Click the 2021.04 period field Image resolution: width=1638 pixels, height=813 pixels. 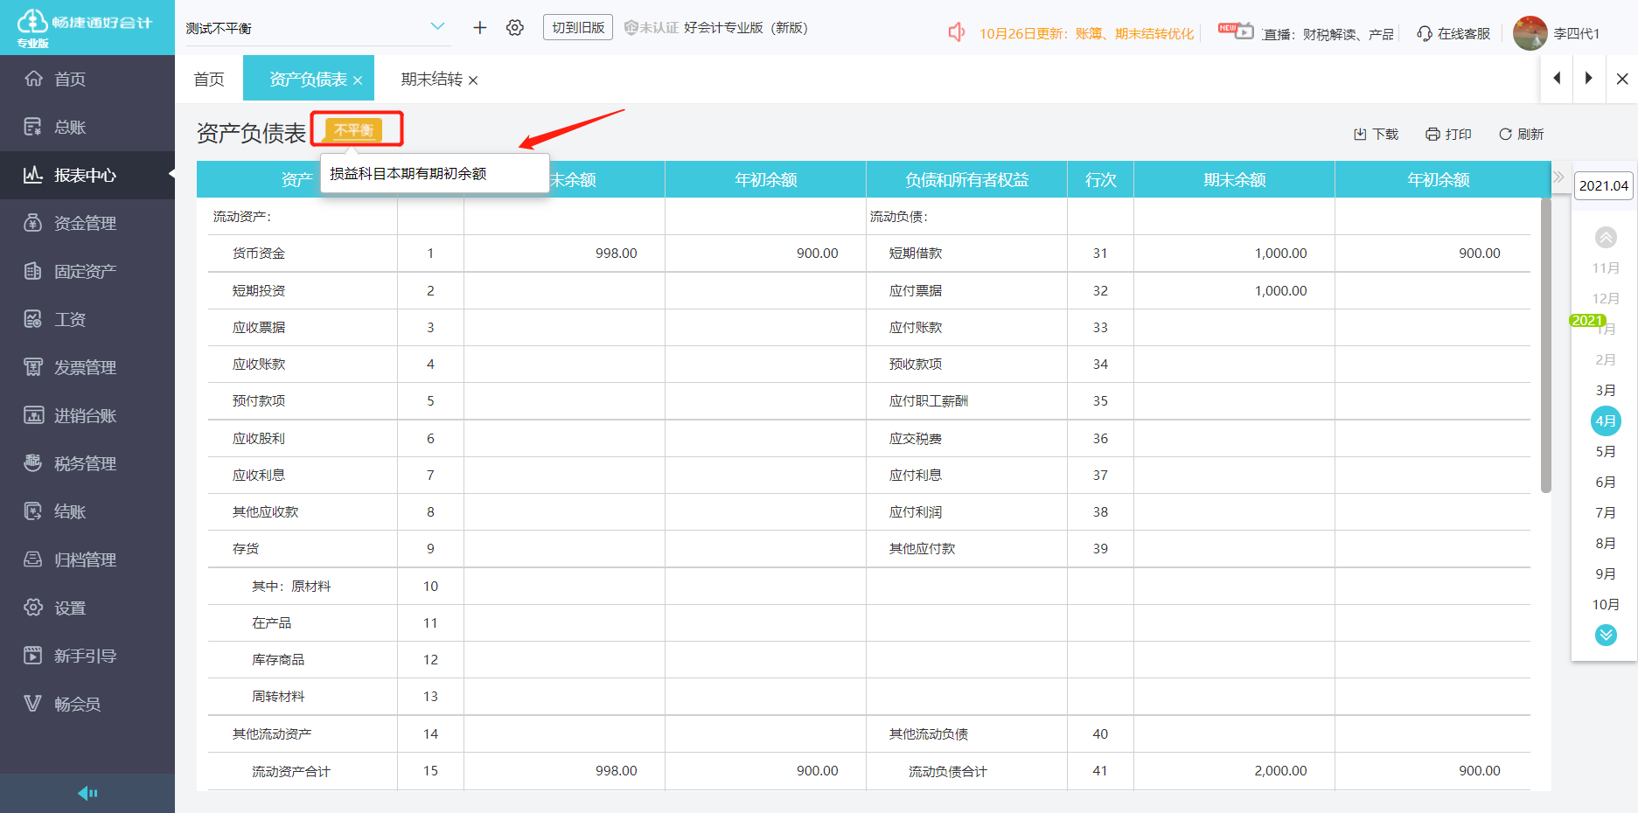click(x=1603, y=185)
